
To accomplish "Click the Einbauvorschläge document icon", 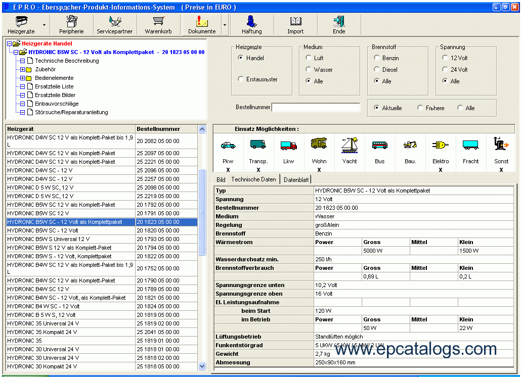I will 30,104.
